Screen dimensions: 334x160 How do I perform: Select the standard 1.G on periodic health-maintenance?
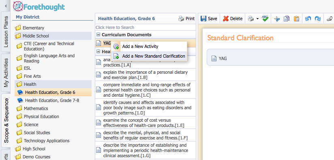pyautogui.click(x=145, y=150)
